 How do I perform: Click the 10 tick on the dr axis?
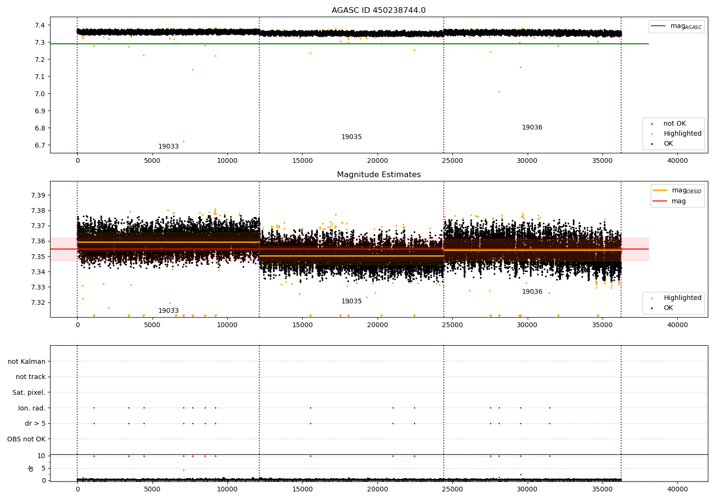[41, 456]
